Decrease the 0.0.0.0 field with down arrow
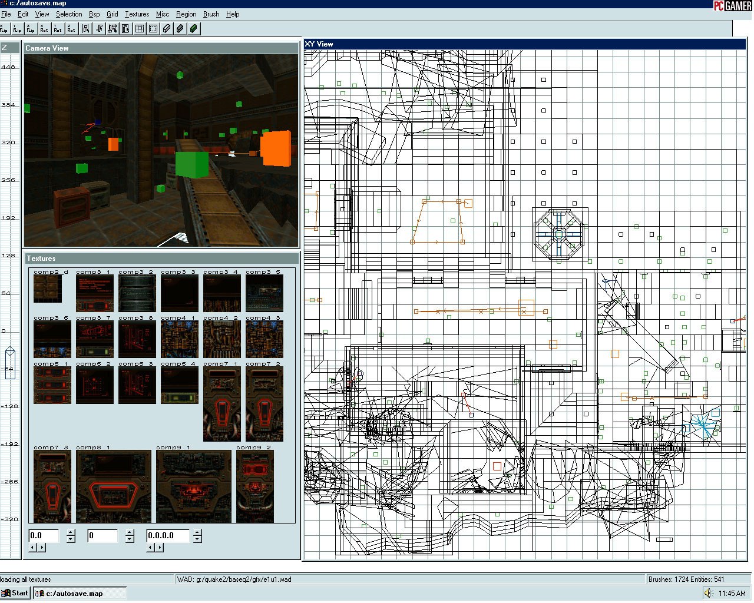The image size is (754, 603). [x=197, y=539]
